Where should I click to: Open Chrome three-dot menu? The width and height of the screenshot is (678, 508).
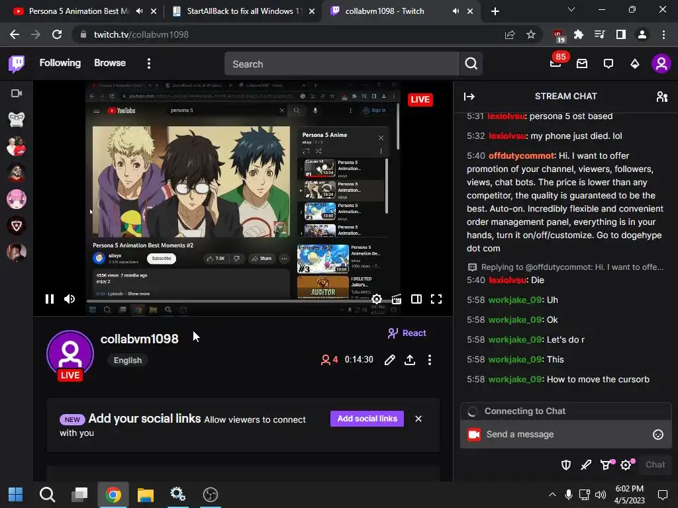pyautogui.click(x=663, y=34)
